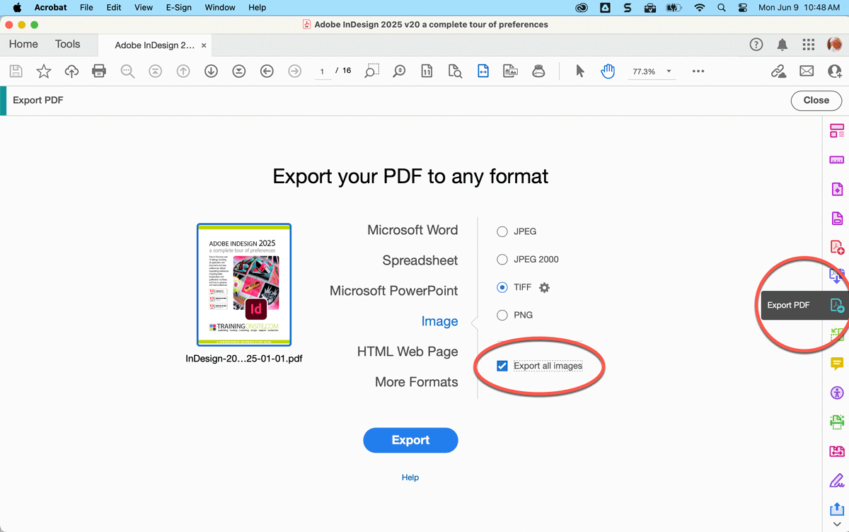Open the Help link below Export
This screenshot has height=532, width=849.
410,478
